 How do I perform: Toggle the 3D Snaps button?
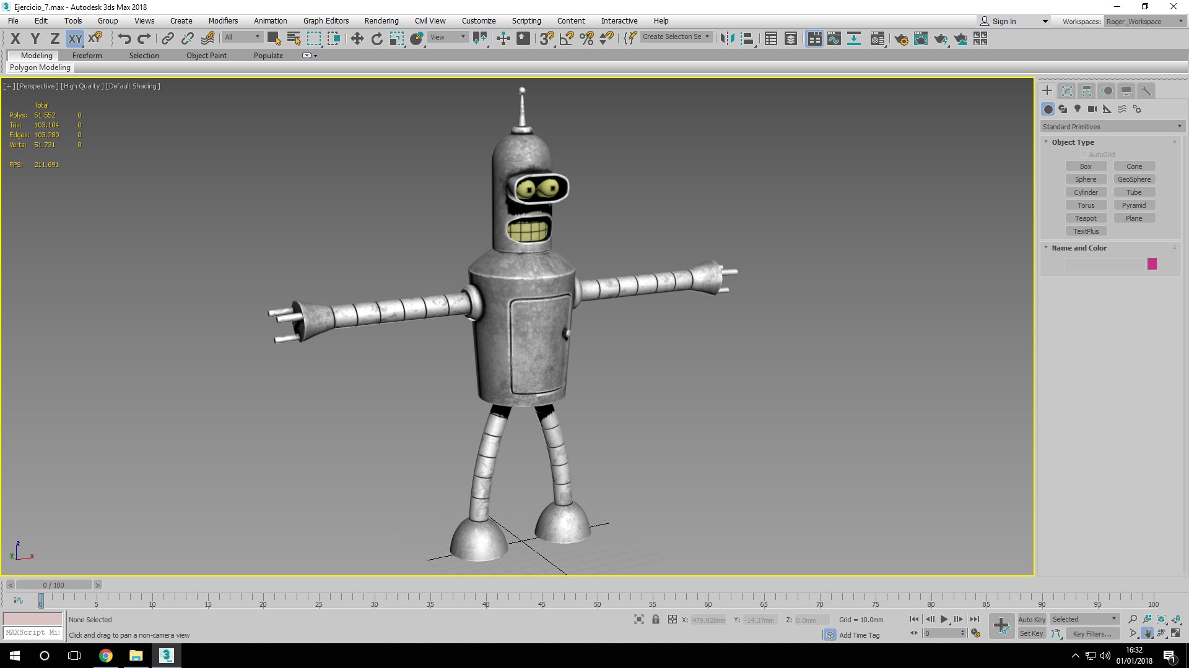(546, 39)
